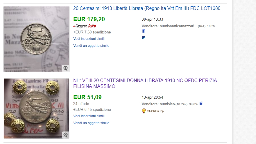Click Vedi inserzioni simili under EUR 51,09
The height and width of the screenshot is (144, 256).
tap(89, 116)
